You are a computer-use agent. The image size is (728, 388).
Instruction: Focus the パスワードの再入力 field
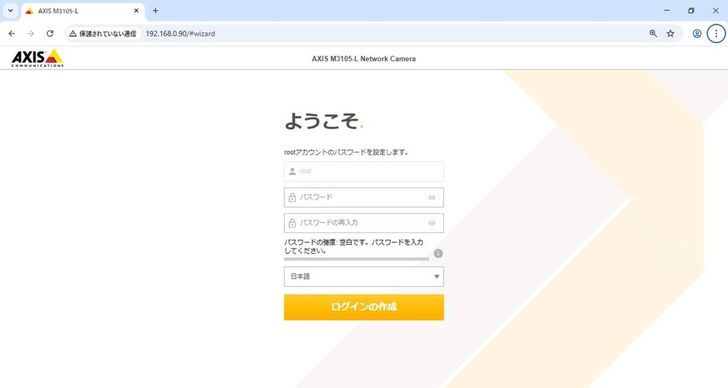point(364,223)
